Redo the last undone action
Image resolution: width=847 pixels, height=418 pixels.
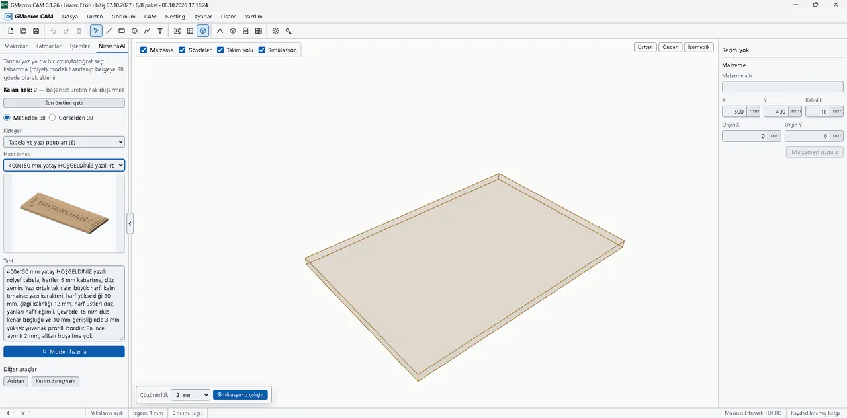click(66, 31)
